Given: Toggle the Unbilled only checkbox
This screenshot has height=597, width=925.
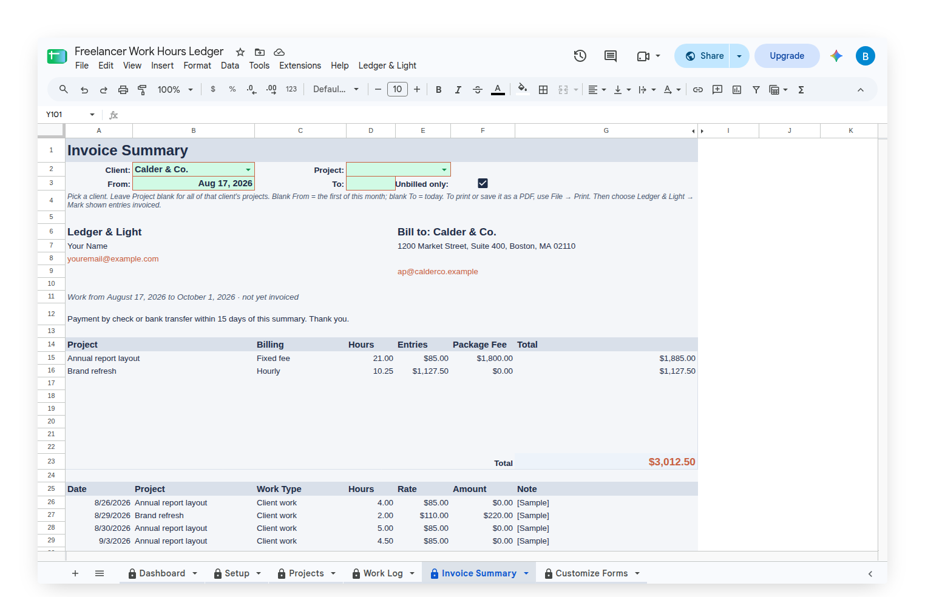Looking at the screenshot, I should pyautogui.click(x=483, y=183).
